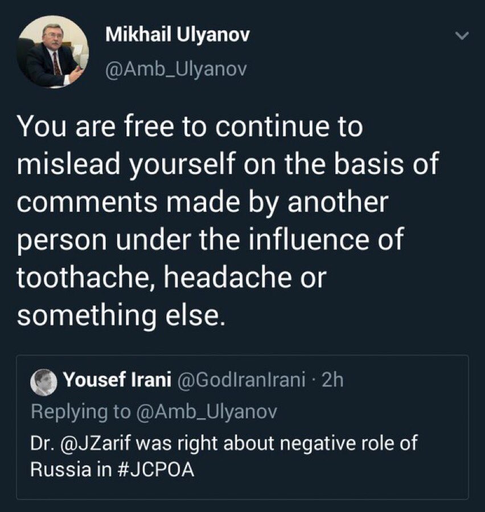Click Yousef Irani's small avatar

(43, 381)
